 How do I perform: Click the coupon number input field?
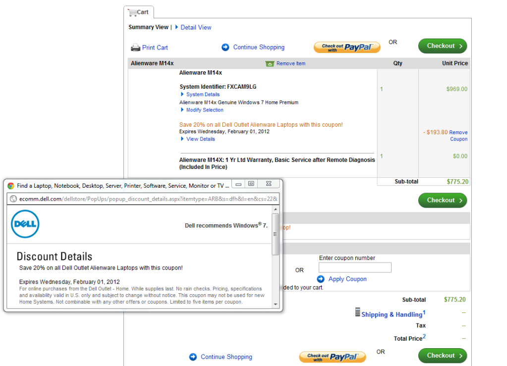[x=355, y=267]
